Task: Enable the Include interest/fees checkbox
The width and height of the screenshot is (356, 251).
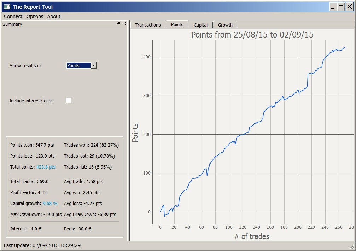Action: click(x=69, y=101)
